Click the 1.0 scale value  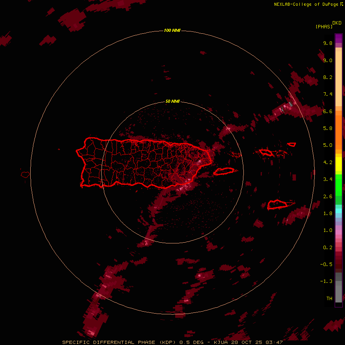tap(328, 230)
